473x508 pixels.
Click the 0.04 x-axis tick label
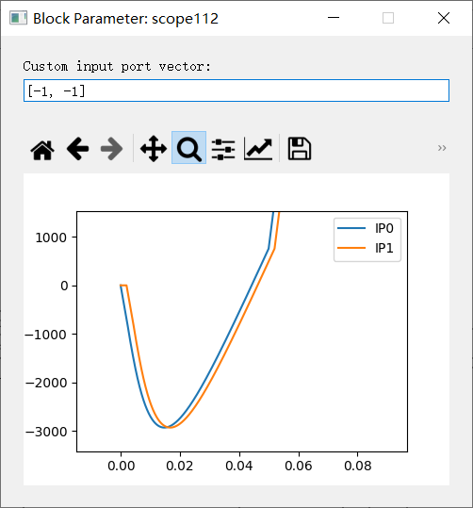pyautogui.click(x=239, y=466)
